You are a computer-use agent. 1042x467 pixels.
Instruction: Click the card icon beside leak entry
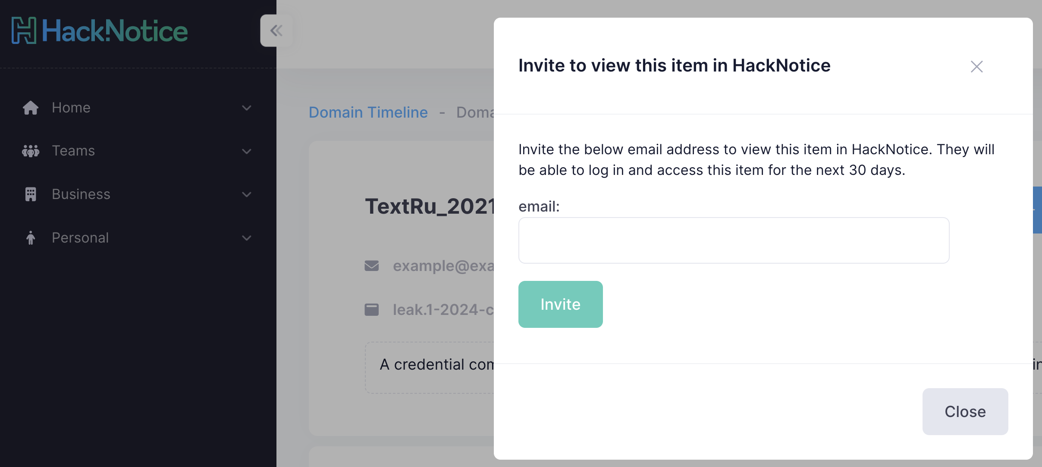coord(371,310)
